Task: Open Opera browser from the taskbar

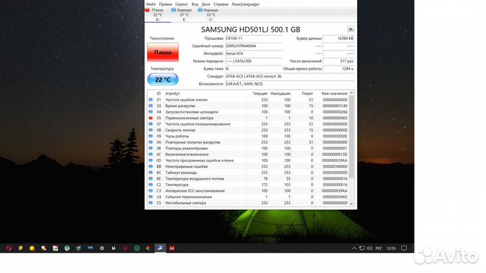Action: tap(9, 248)
